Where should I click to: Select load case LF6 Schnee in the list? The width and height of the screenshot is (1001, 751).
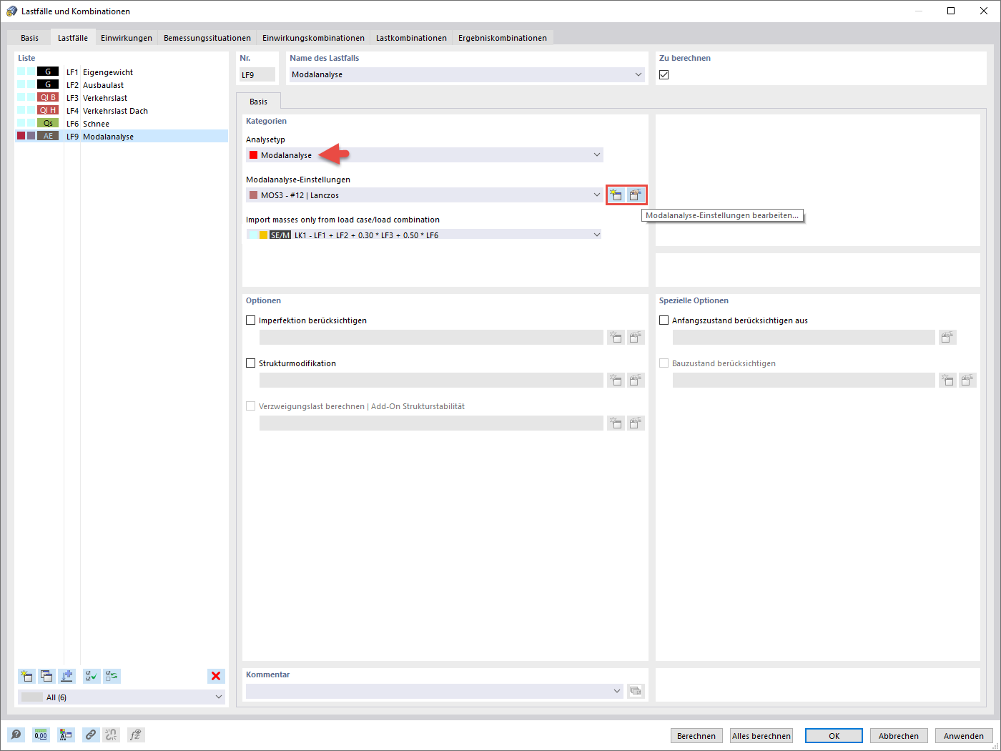coord(107,123)
